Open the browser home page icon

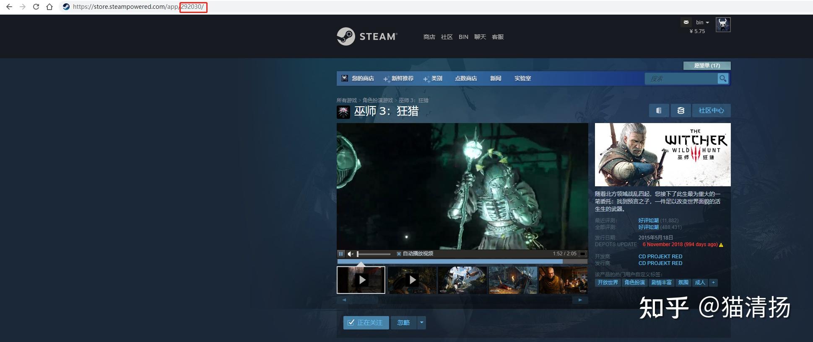click(x=49, y=7)
